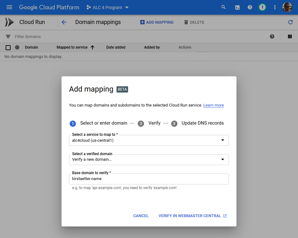
Task: Click the ascending sort arrow
Action: (92, 48)
